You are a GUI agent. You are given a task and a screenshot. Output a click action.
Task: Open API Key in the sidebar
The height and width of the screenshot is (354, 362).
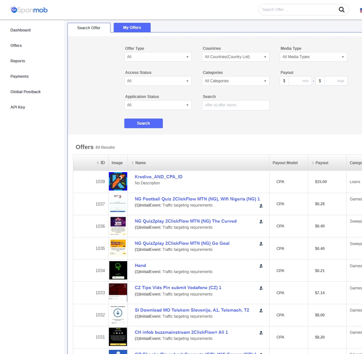[x=18, y=107]
